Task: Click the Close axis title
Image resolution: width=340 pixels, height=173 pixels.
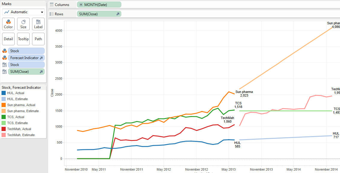Action: coord(52,93)
